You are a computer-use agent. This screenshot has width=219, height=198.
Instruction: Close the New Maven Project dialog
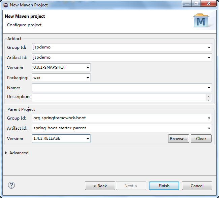click(209, 3)
